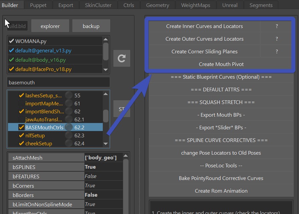
Task: Go to the Ctrls tab
Action: coord(129,5)
